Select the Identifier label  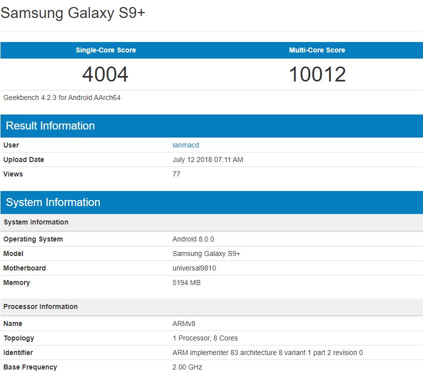(x=18, y=352)
